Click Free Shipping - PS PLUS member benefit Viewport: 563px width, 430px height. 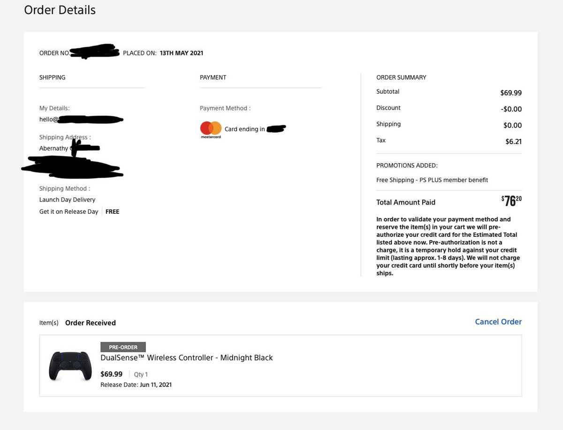point(432,180)
